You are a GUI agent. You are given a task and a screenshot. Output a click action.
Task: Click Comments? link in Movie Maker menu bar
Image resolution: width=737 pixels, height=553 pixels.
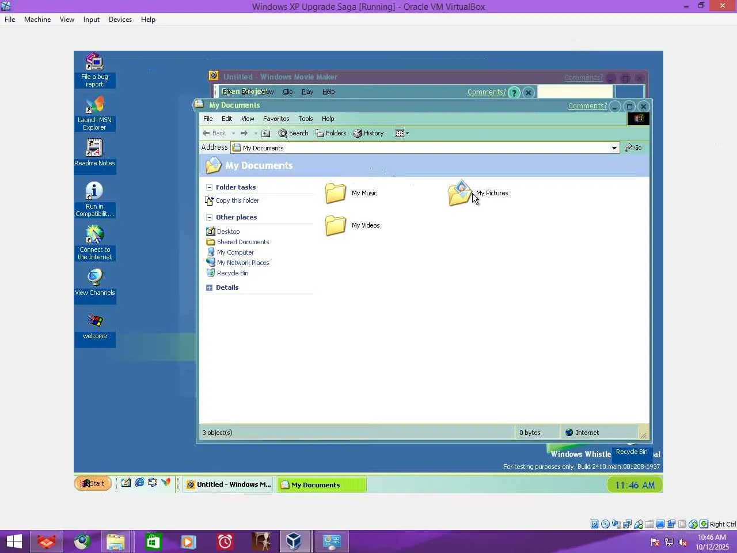487,92
